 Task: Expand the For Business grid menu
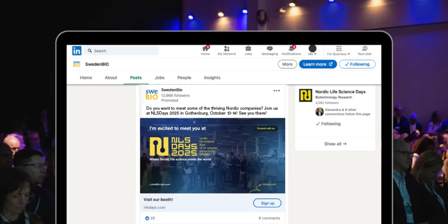tap(339, 50)
